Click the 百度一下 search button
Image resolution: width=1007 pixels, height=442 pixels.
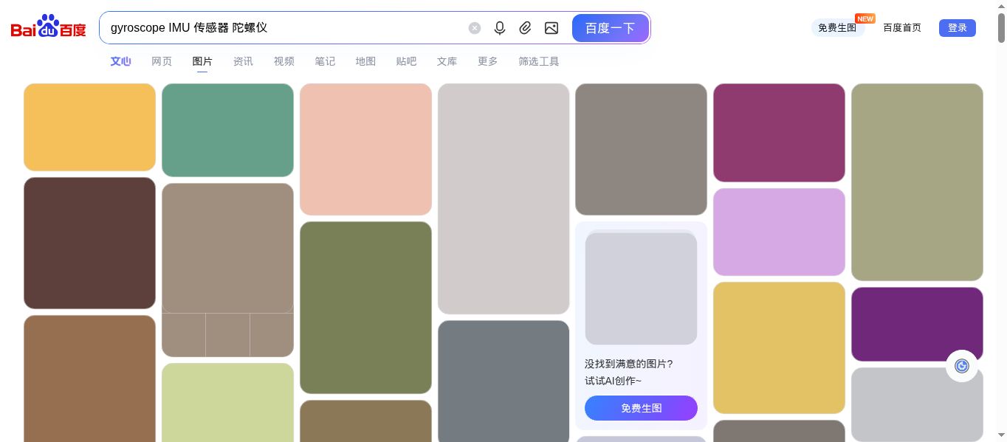(611, 28)
